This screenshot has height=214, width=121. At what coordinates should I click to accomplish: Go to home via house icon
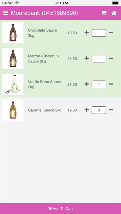[x=114, y=13]
